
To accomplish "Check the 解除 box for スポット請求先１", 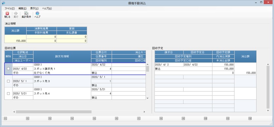I will 8,69.
